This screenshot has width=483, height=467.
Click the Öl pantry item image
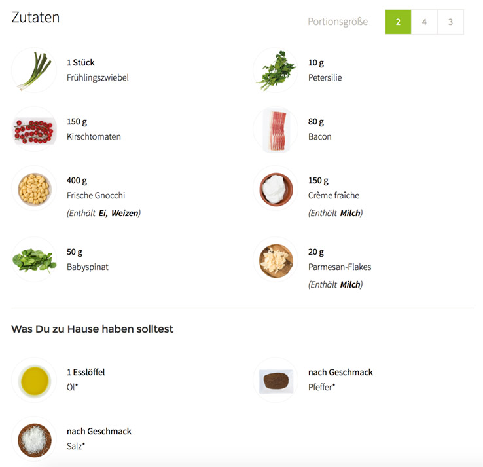pyautogui.click(x=34, y=380)
